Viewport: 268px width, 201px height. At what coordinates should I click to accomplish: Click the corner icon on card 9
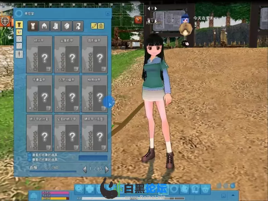tap(104, 147)
